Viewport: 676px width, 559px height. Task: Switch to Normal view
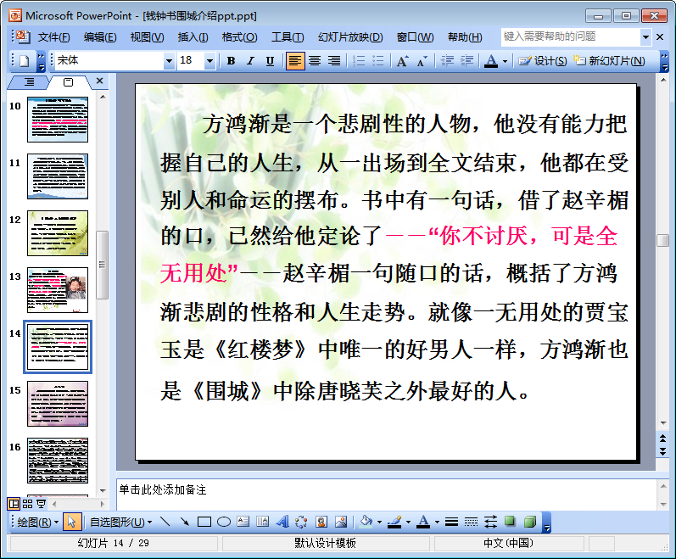click(x=14, y=503)
